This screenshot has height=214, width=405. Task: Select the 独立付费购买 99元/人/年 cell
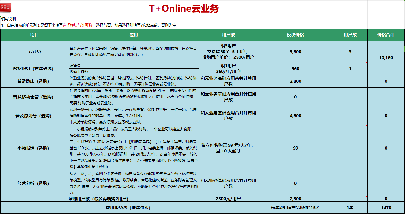[228, 148]
